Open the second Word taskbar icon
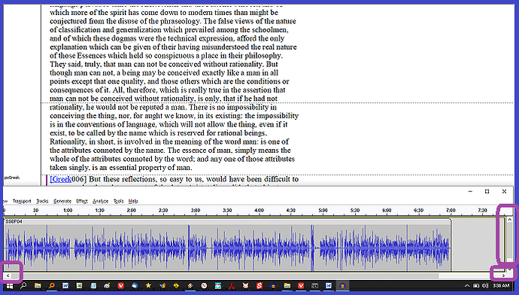The image size is (519, 295). tap(329, 285)
